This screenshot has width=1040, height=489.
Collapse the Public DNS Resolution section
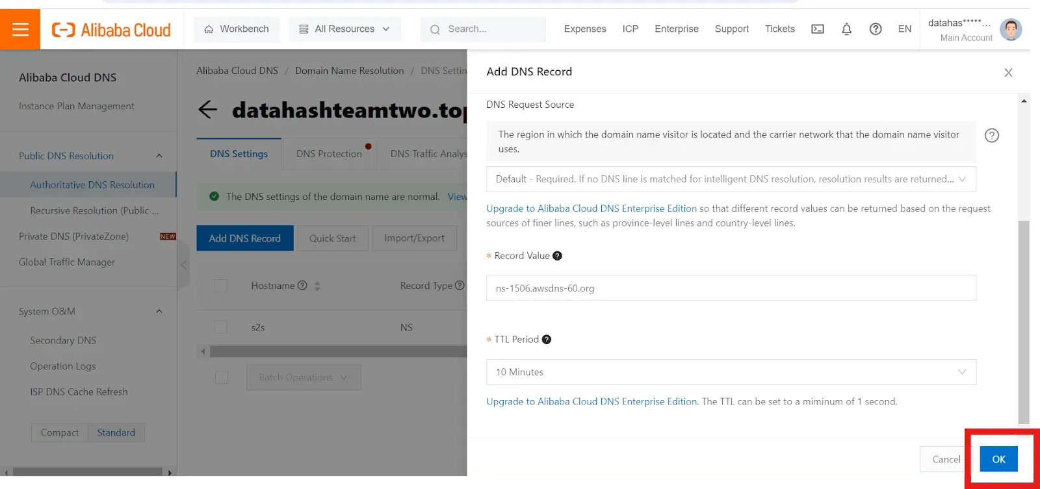point(159,156)
